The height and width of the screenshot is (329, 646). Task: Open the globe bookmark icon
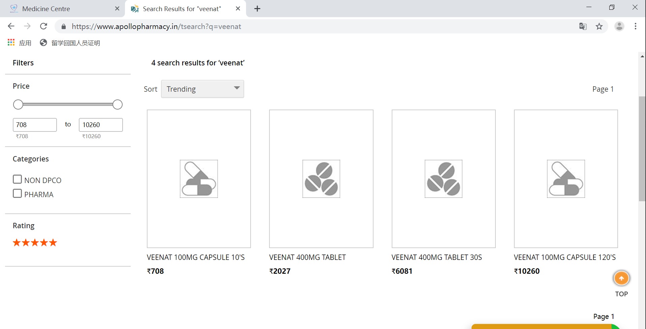pos(43,43)
